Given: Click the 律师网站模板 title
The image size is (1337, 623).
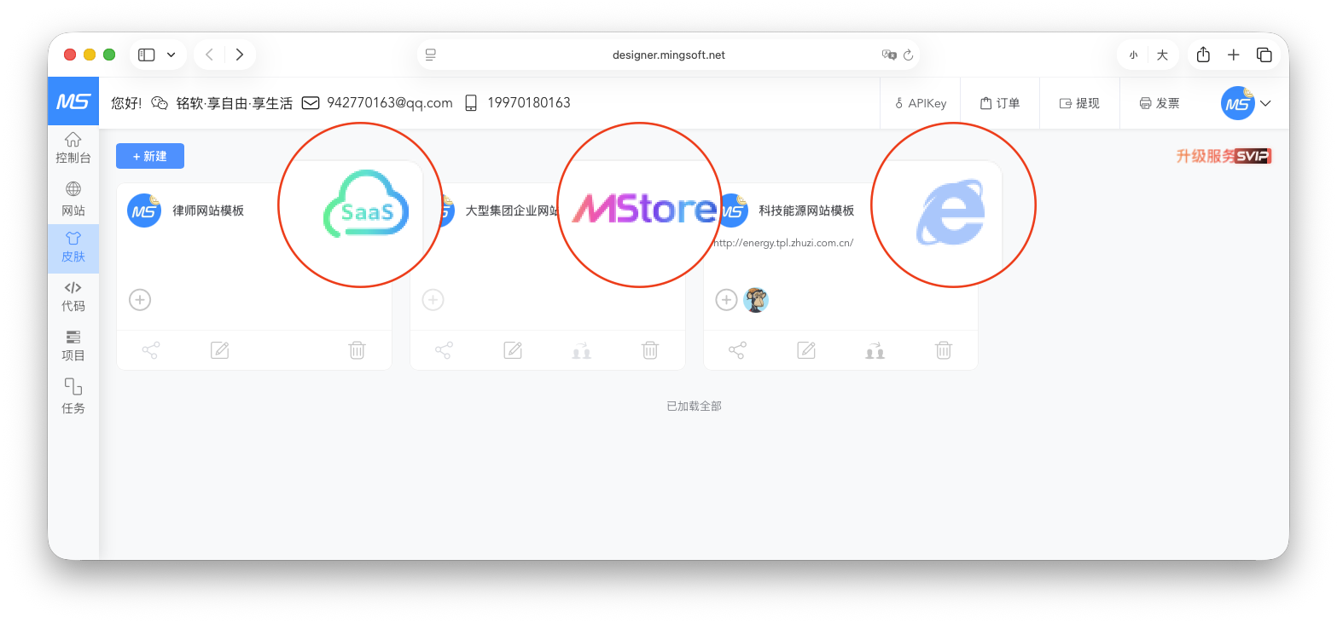Looking at the screenshot, I should [208, 211].
